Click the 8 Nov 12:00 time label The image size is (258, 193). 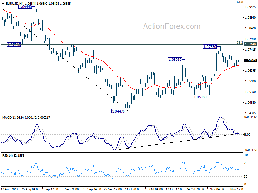236,189
